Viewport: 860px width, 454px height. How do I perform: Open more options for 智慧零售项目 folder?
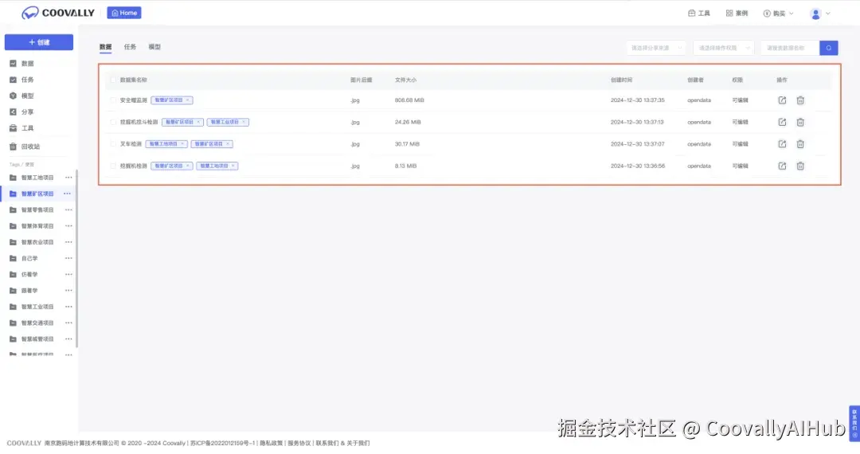tap(68, 210)
